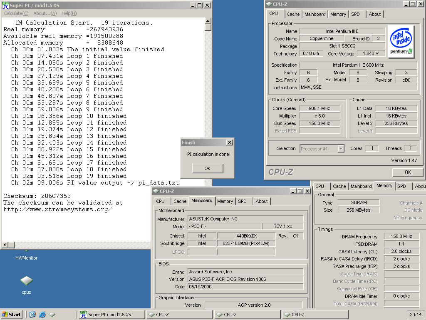The width and height of the screenshot is (426, 320).
Task: Select Mainboard tab in top CPU-Z window
Action: tap(315, 14)
